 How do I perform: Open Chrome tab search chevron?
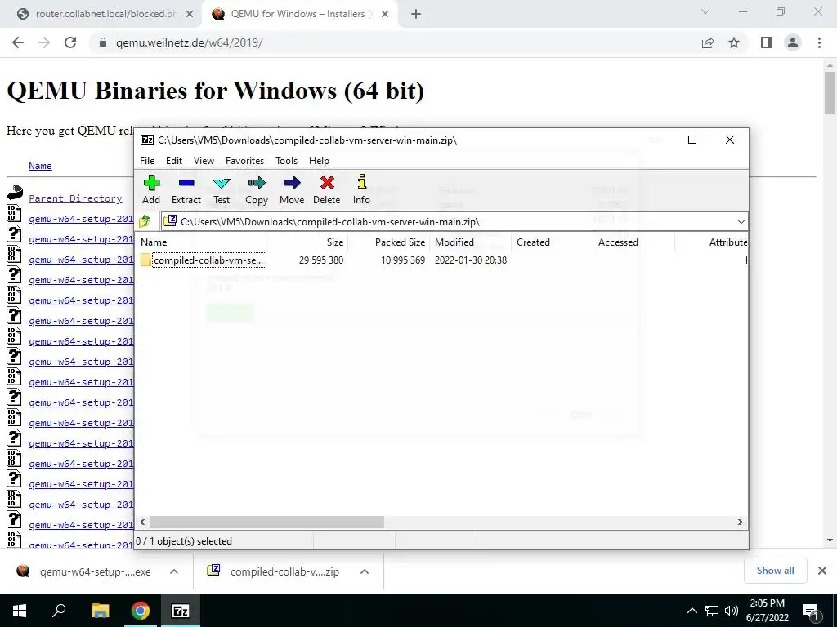click(x=705, y=11)
